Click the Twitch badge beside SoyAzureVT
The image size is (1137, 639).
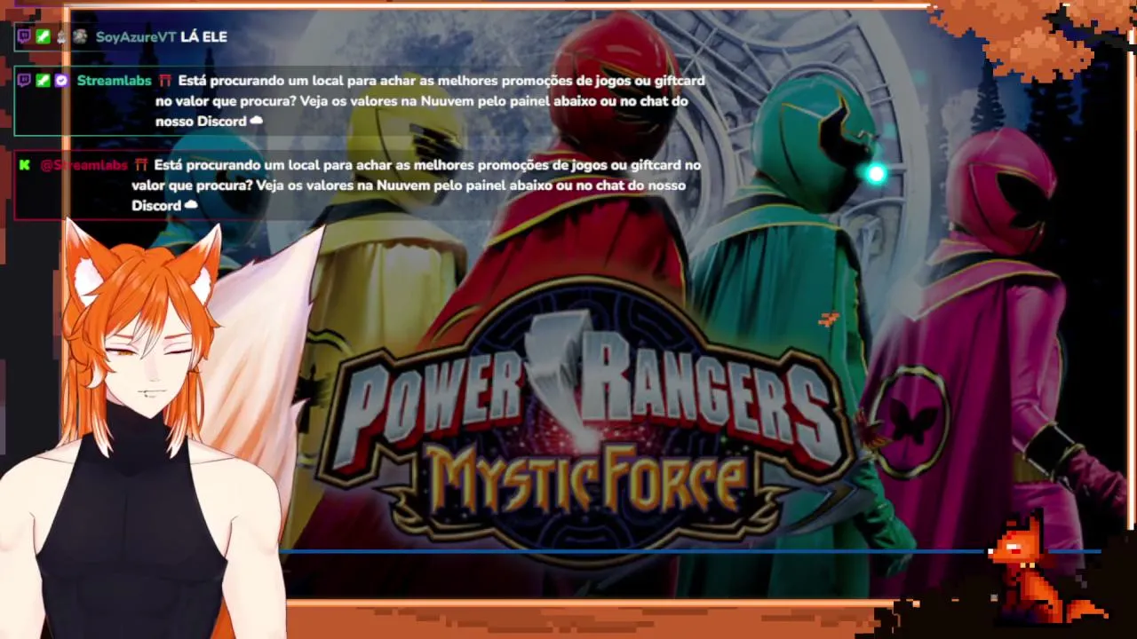click(x=25, y=36)
